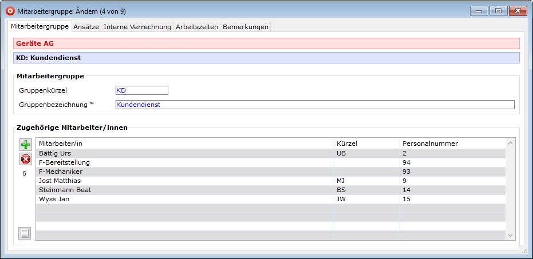Select the Jost Matthias row
Image resolution: width=533 pixels, height=259 pixels.
[184, 181]
